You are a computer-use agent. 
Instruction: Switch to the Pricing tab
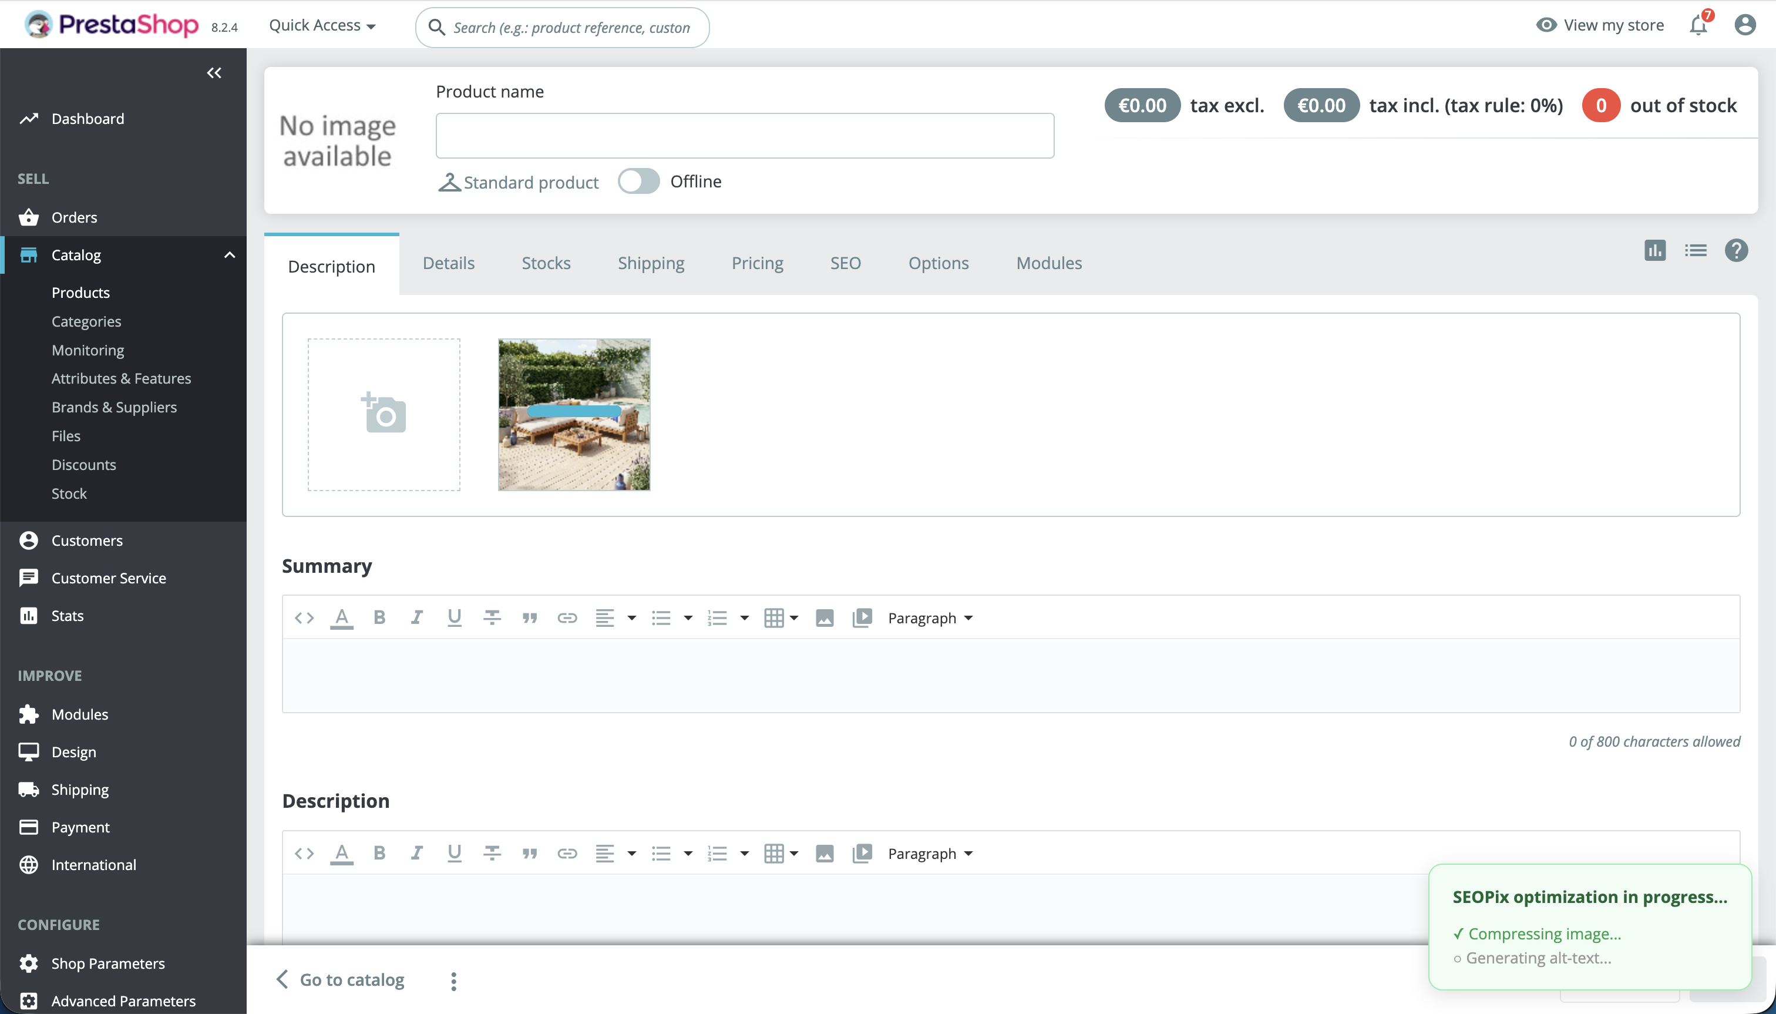pos(757,263)
